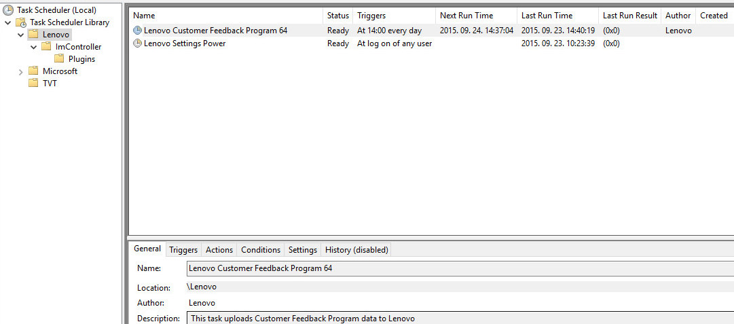
Task: Click the (0x0) result for Customer Feedback Program
Action: pyautogui.click(x=611, y=31)
